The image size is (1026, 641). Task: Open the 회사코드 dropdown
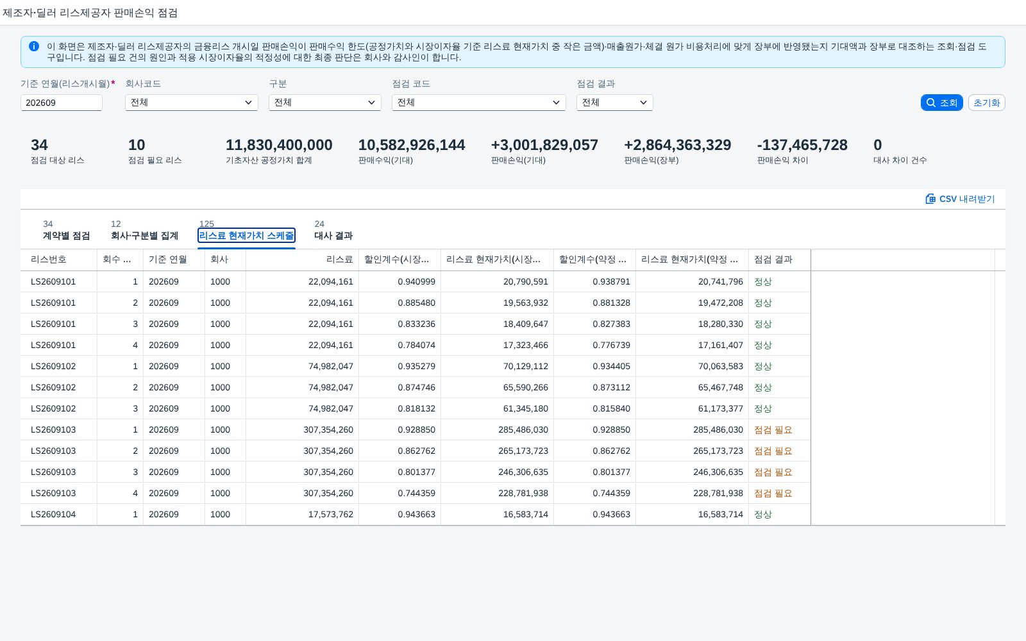pos(192,103)
